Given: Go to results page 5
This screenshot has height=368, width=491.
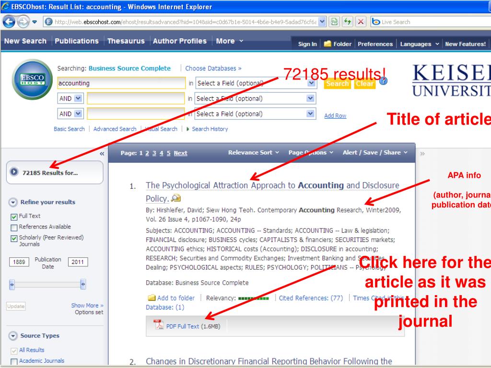Looking at the screenshot, I should click(168, 153).
